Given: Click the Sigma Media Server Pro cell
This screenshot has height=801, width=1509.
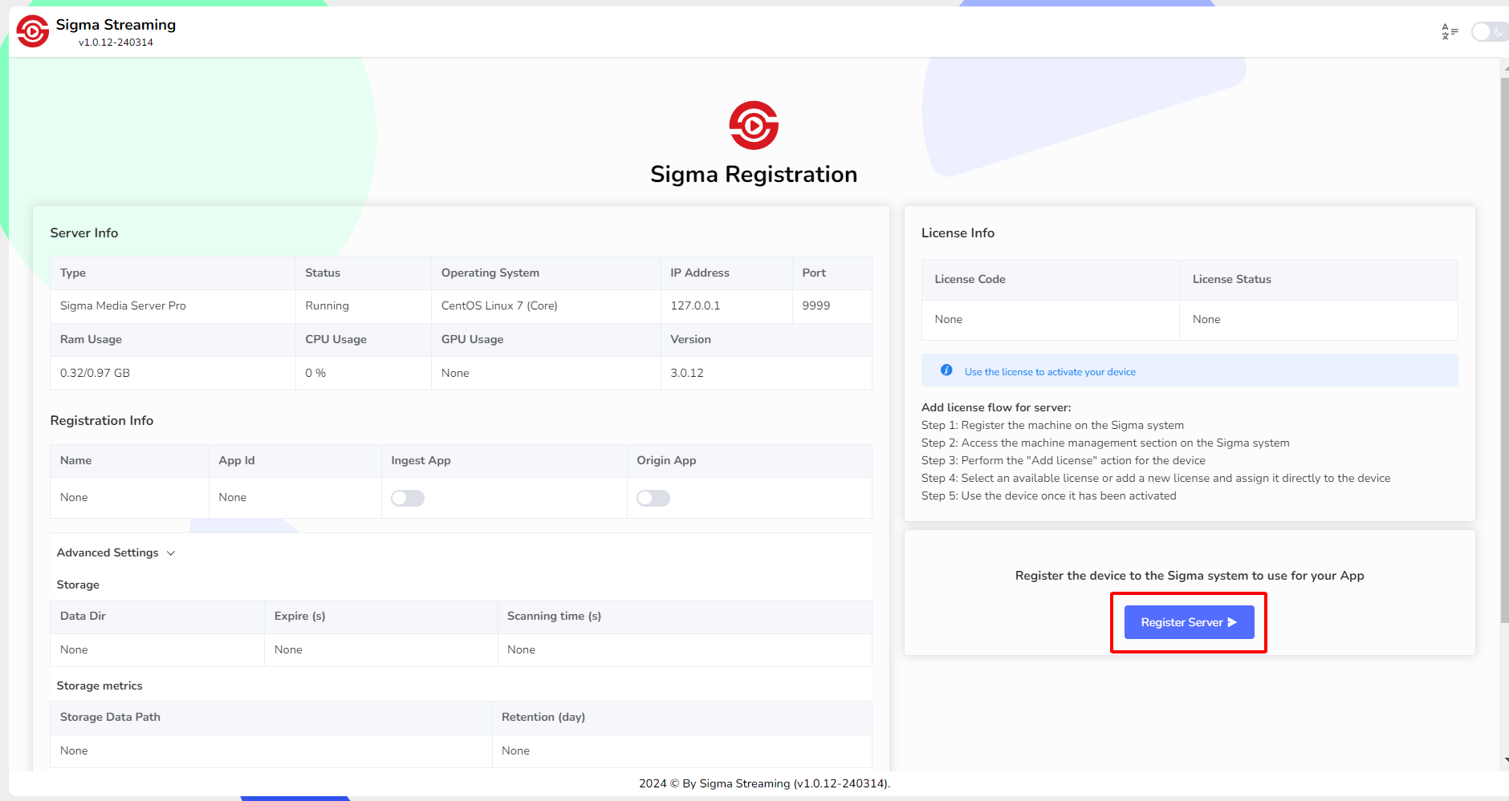Looking at the screenshot, I should pyautogui.click(x=123, y=305).
